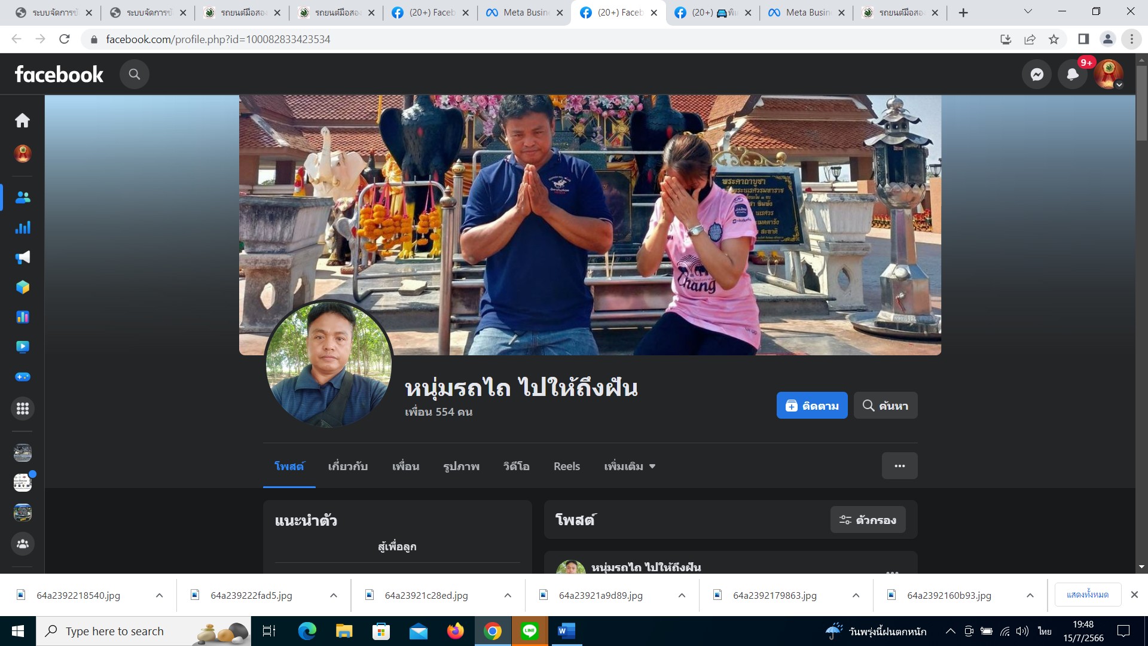This screenshot has width=1148, height=646.
Task: Click the ติดตาม follow button
Action: click(x=811, y=406)
